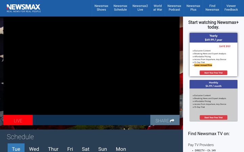The width and height of the screenshot is (244, 152).
Task: Select the Sun schedule tab
Action: [x=103, y=149]
